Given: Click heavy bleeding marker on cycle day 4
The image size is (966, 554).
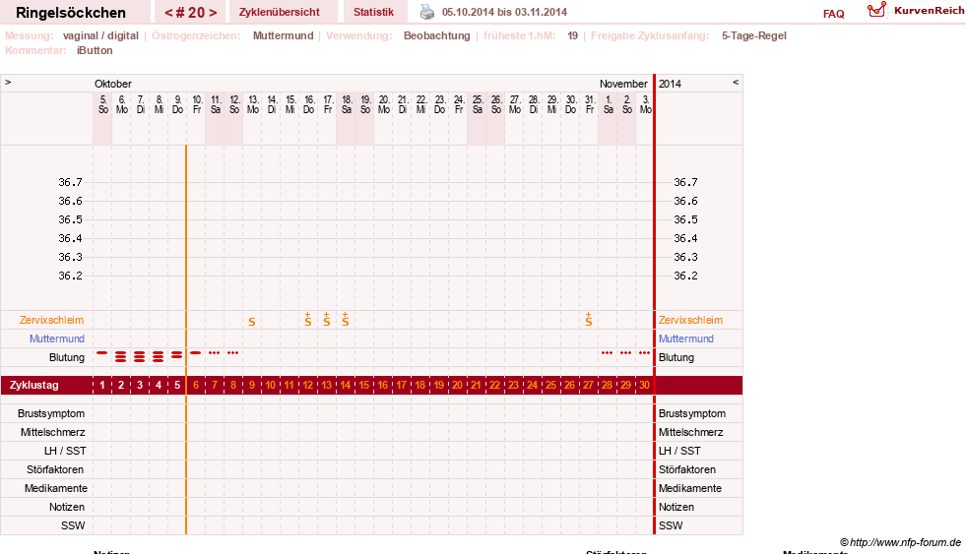Looking at the screenshot, I should 159,356.
